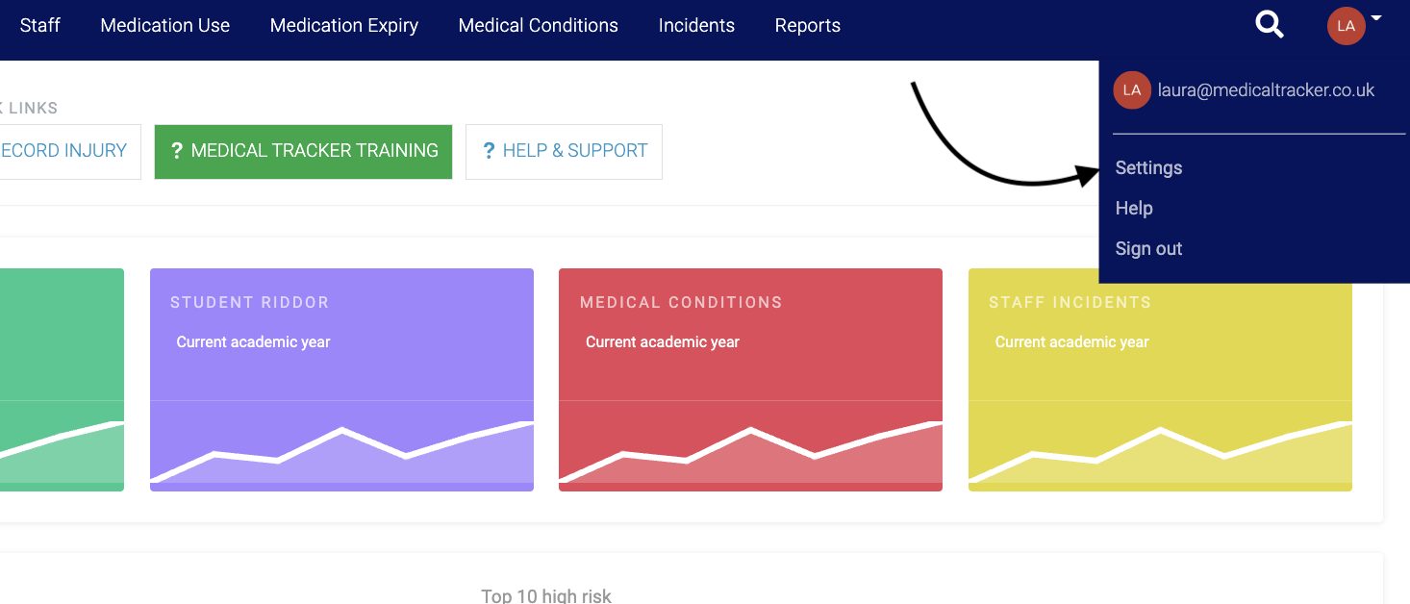Click the LA avatar in navbar

(1346, 26)
